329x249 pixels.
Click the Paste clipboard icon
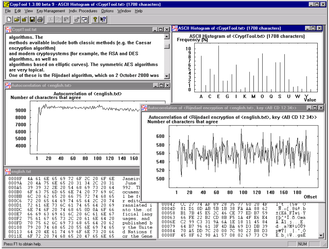(66, 20)
